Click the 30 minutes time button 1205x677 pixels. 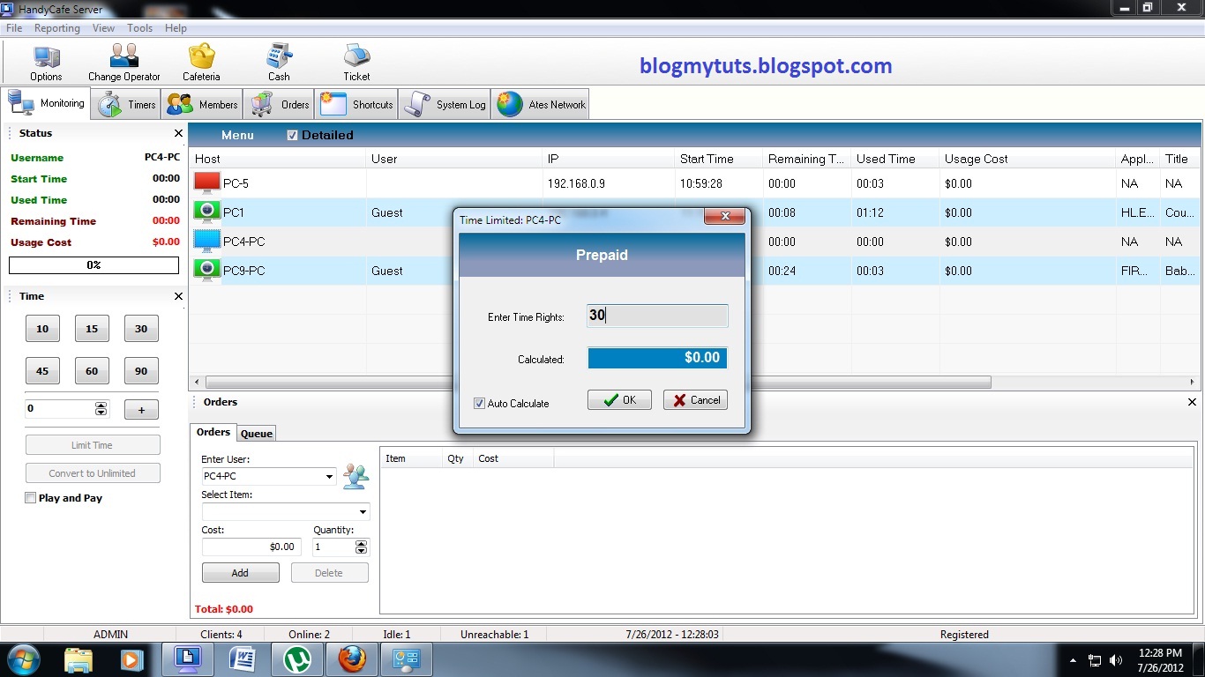[x=141, y=329]
